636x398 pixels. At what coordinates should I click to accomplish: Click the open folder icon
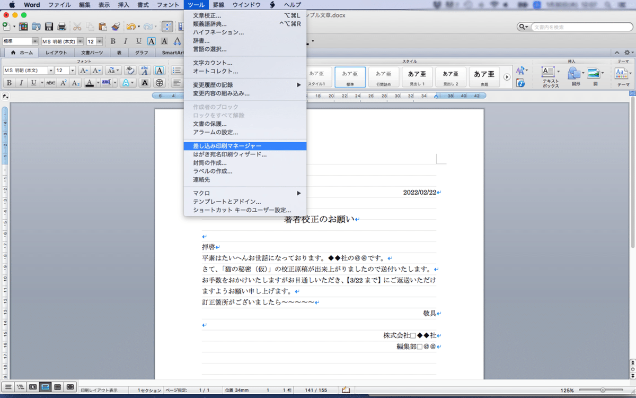click(x=36, y=27)
